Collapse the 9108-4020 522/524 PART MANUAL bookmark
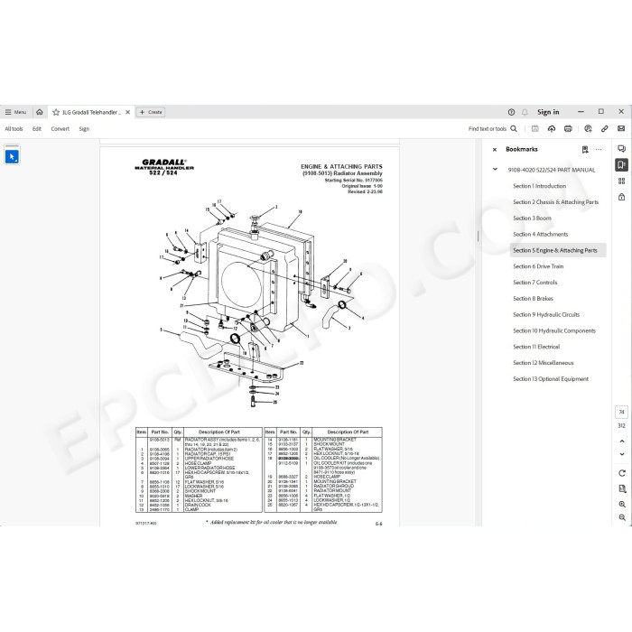This screenshot has width=632, height=632. pyautogui.click(x=495, y=170)
